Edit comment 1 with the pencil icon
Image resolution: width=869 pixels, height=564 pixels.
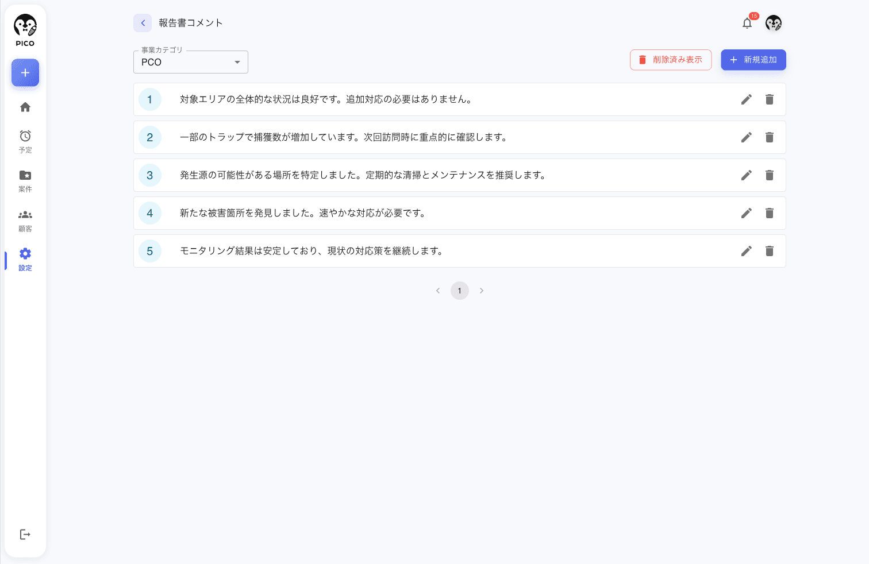(x=747, y=99)
